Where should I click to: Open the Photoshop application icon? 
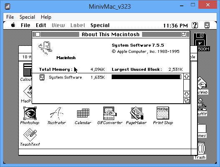[30, 113]
